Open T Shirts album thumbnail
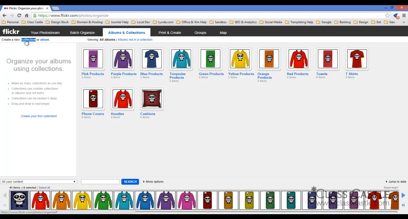The width and height of the screenshot is (408, 219). pos(357,59)
